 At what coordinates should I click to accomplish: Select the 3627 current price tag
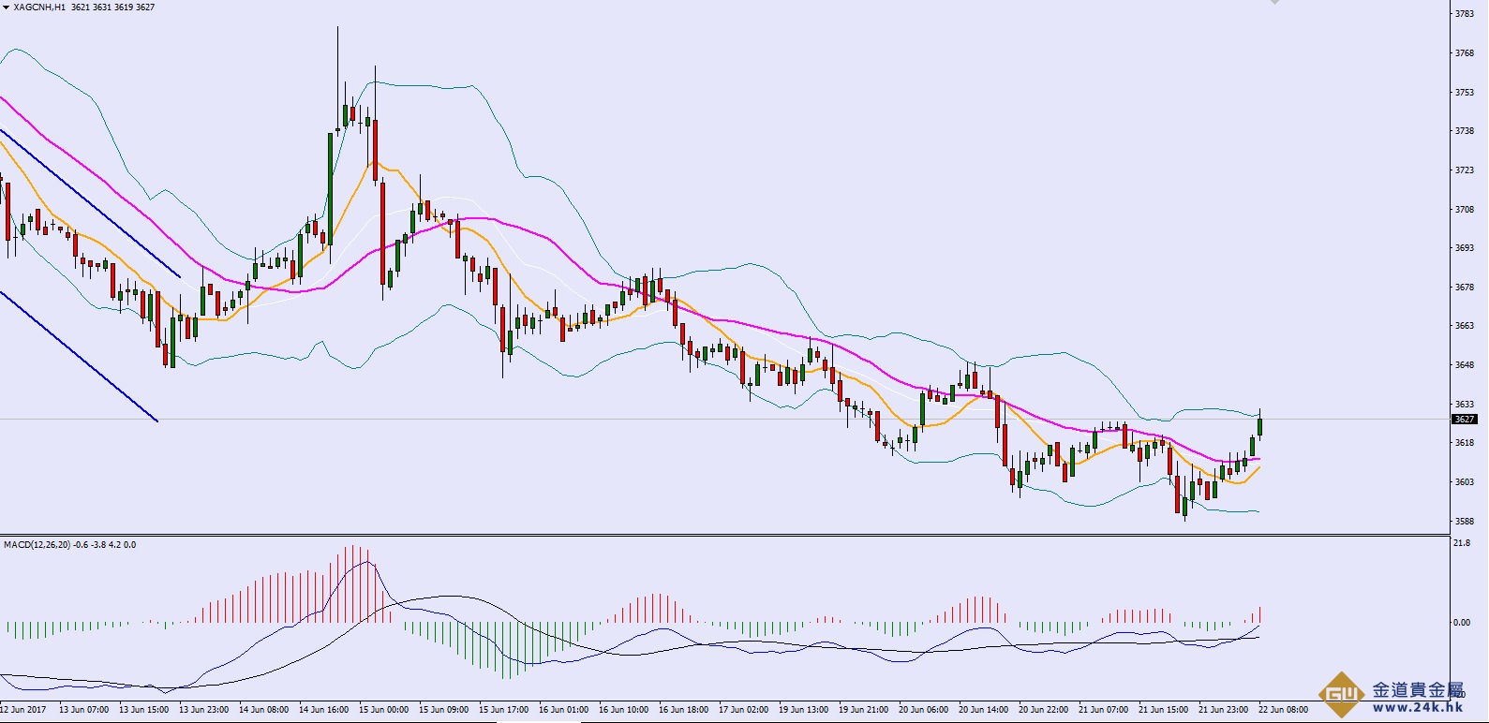tap(1464, 420)
